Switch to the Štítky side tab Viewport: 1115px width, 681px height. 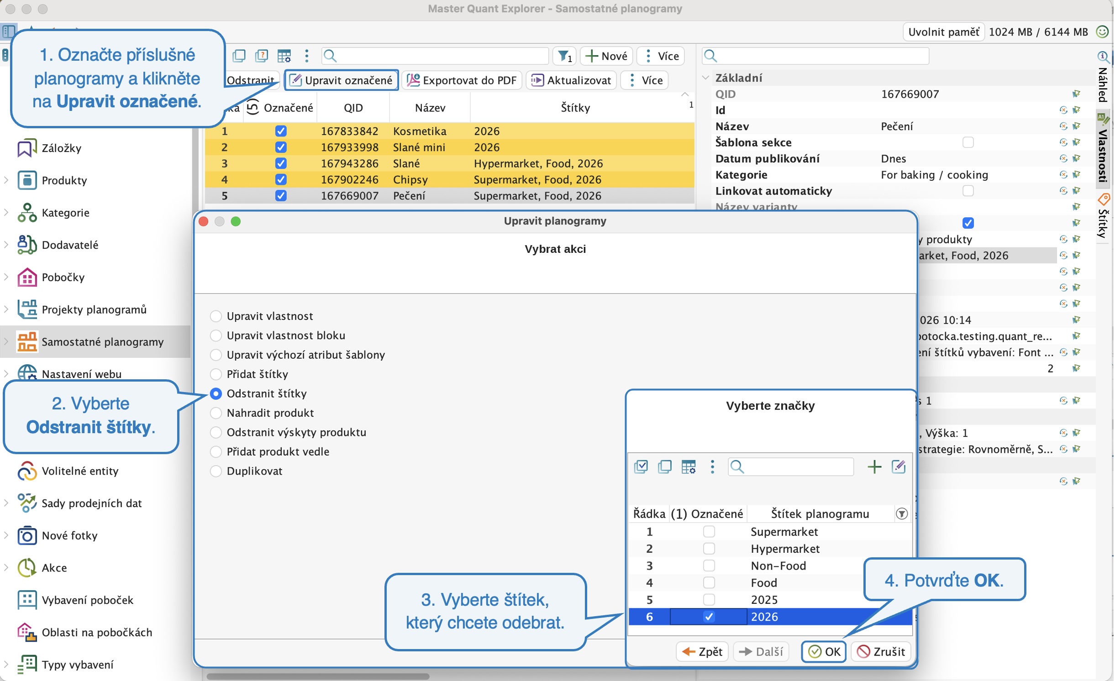tap(1103, 217)
